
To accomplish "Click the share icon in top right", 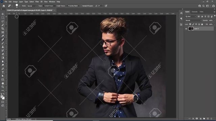I will point(214,6).
